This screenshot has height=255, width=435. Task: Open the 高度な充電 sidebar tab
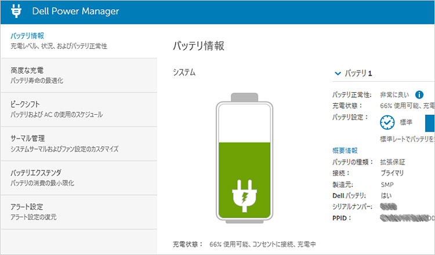79,75
